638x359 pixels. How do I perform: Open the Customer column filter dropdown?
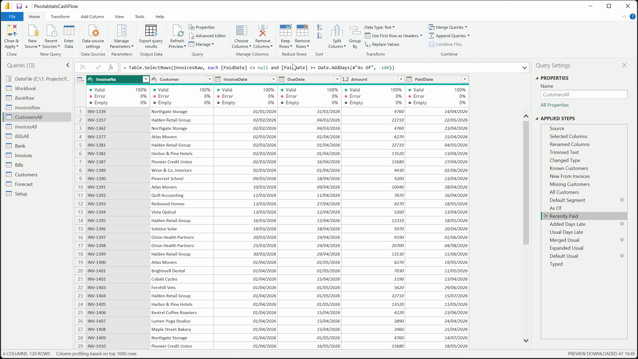[209, 79]
